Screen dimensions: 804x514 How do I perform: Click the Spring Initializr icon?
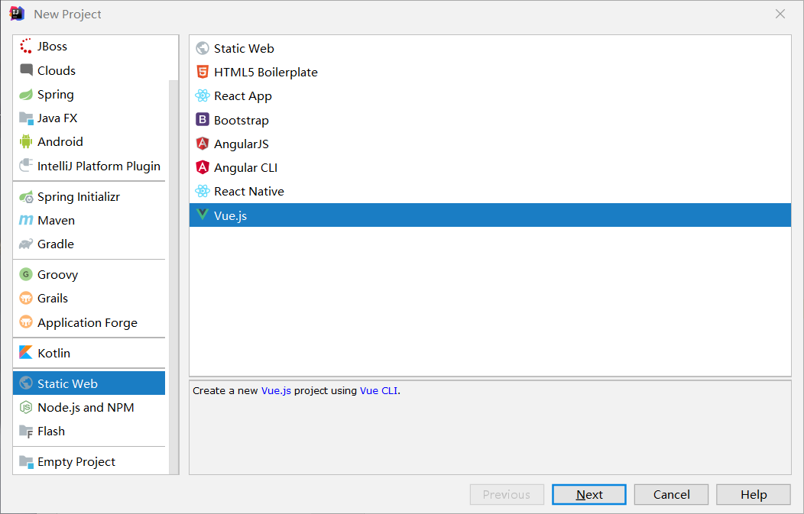[x=26, y=197]
